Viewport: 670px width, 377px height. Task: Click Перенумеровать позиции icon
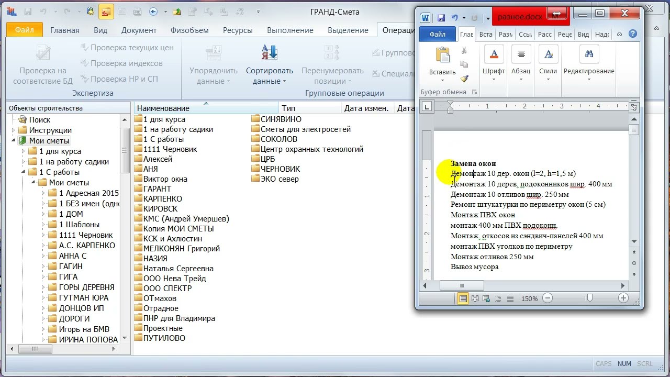[x=332, y=52]
